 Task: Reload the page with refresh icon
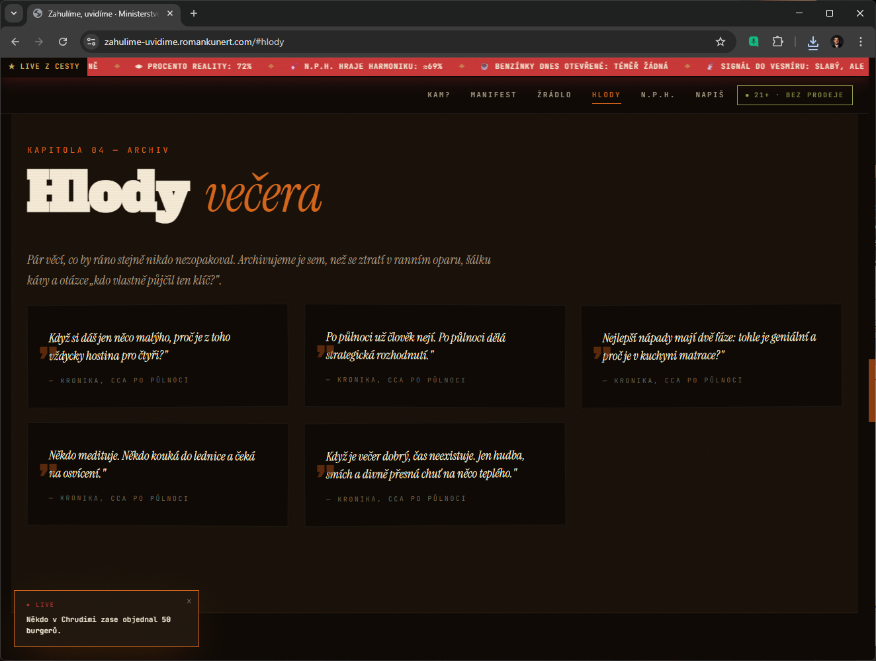pos(63,42)
